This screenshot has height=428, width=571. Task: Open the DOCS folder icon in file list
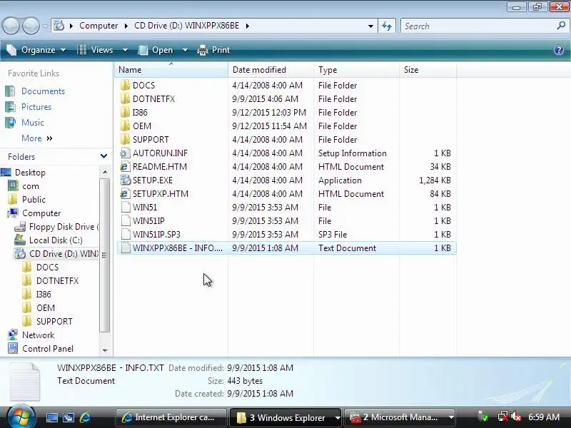pyautogui.click(x=125, y=85)
